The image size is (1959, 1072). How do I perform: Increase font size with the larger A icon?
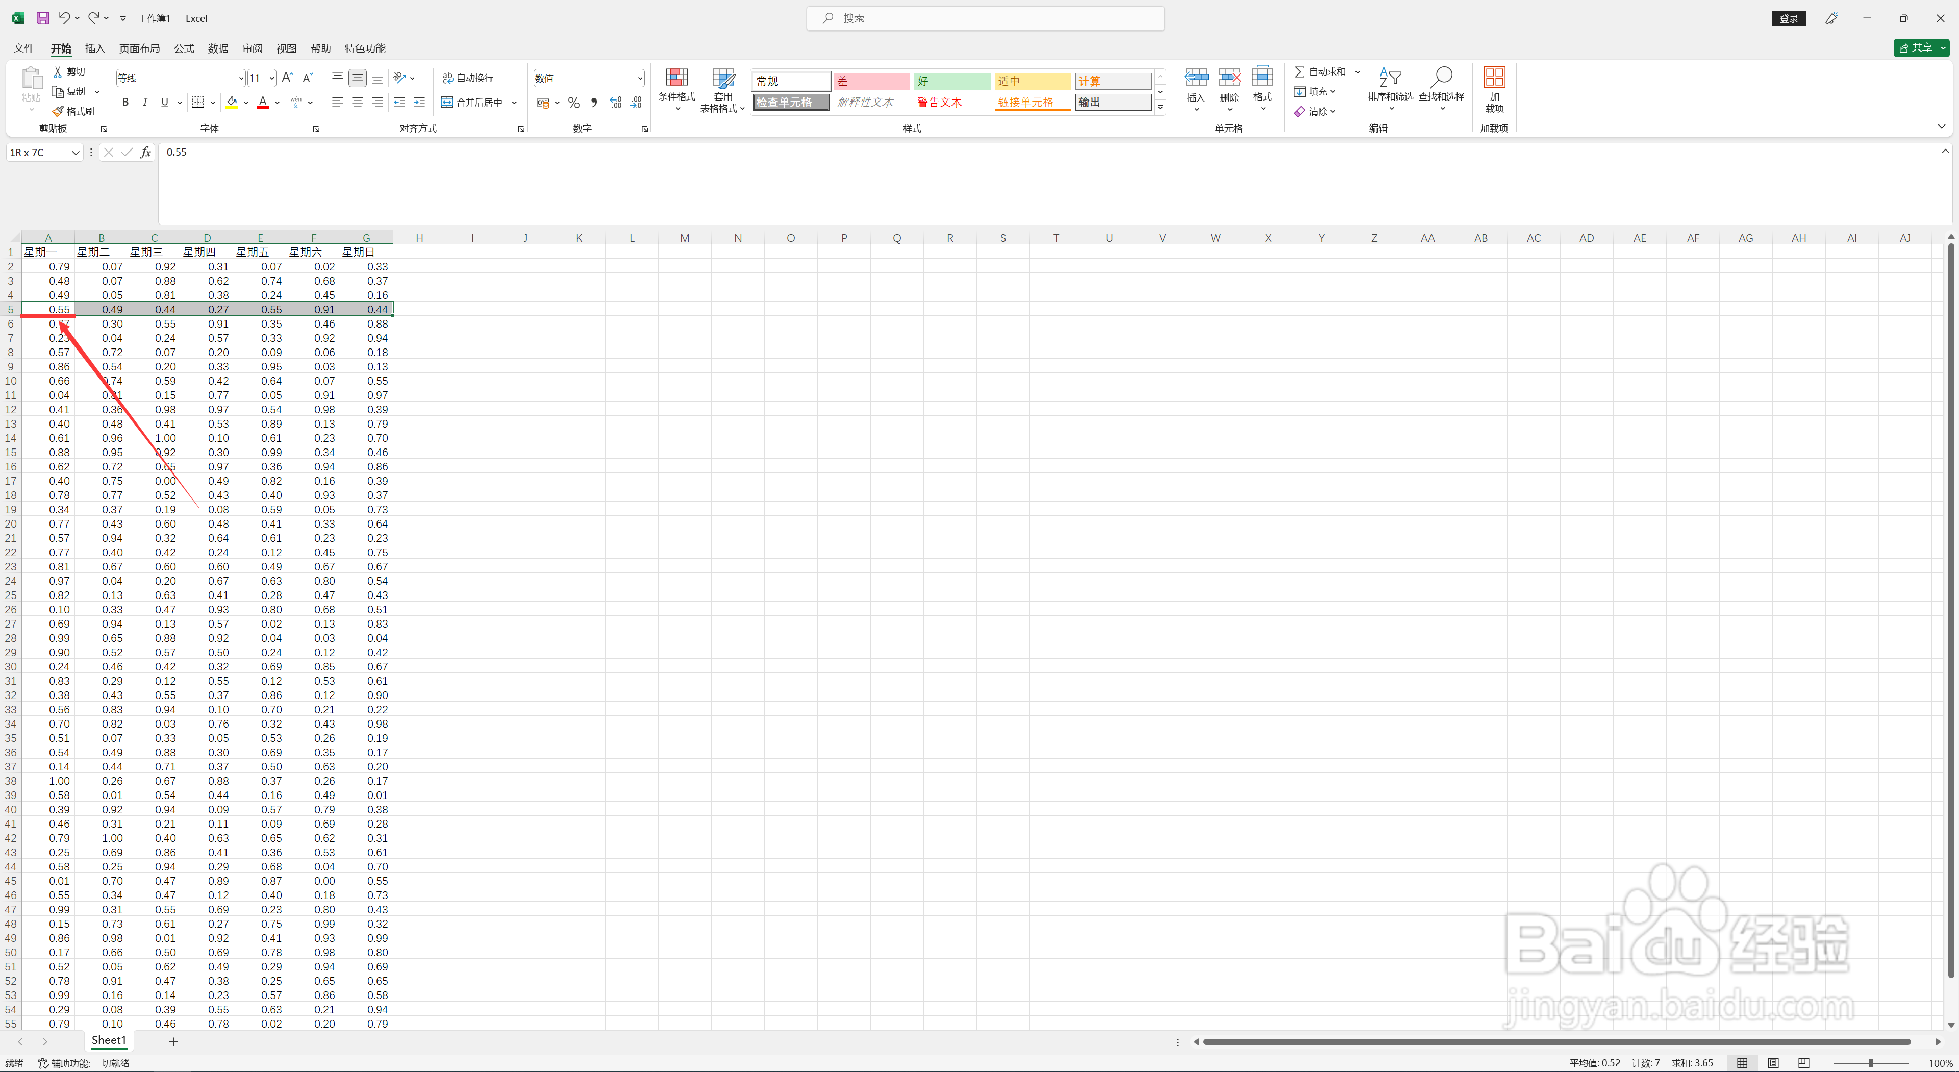coord(287,78)
